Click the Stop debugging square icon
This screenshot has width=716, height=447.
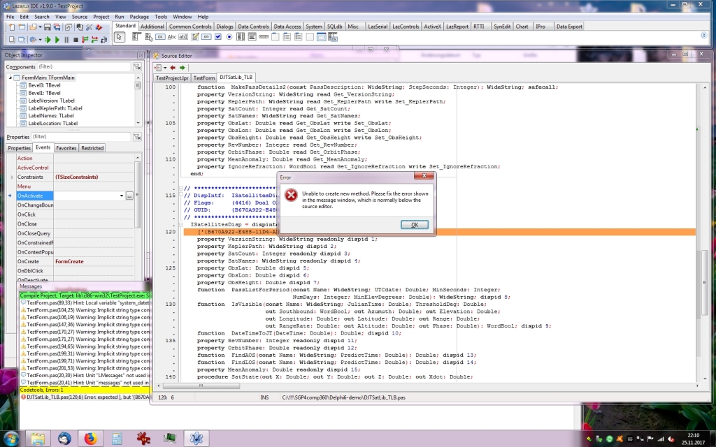76,40
